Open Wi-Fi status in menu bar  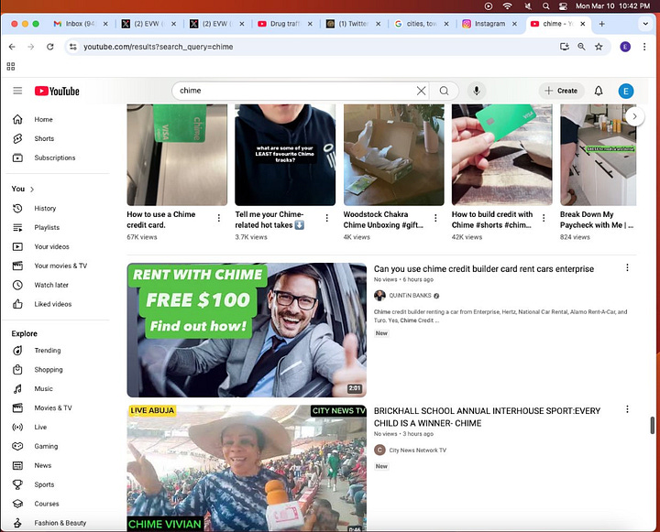tap(508, 5)
